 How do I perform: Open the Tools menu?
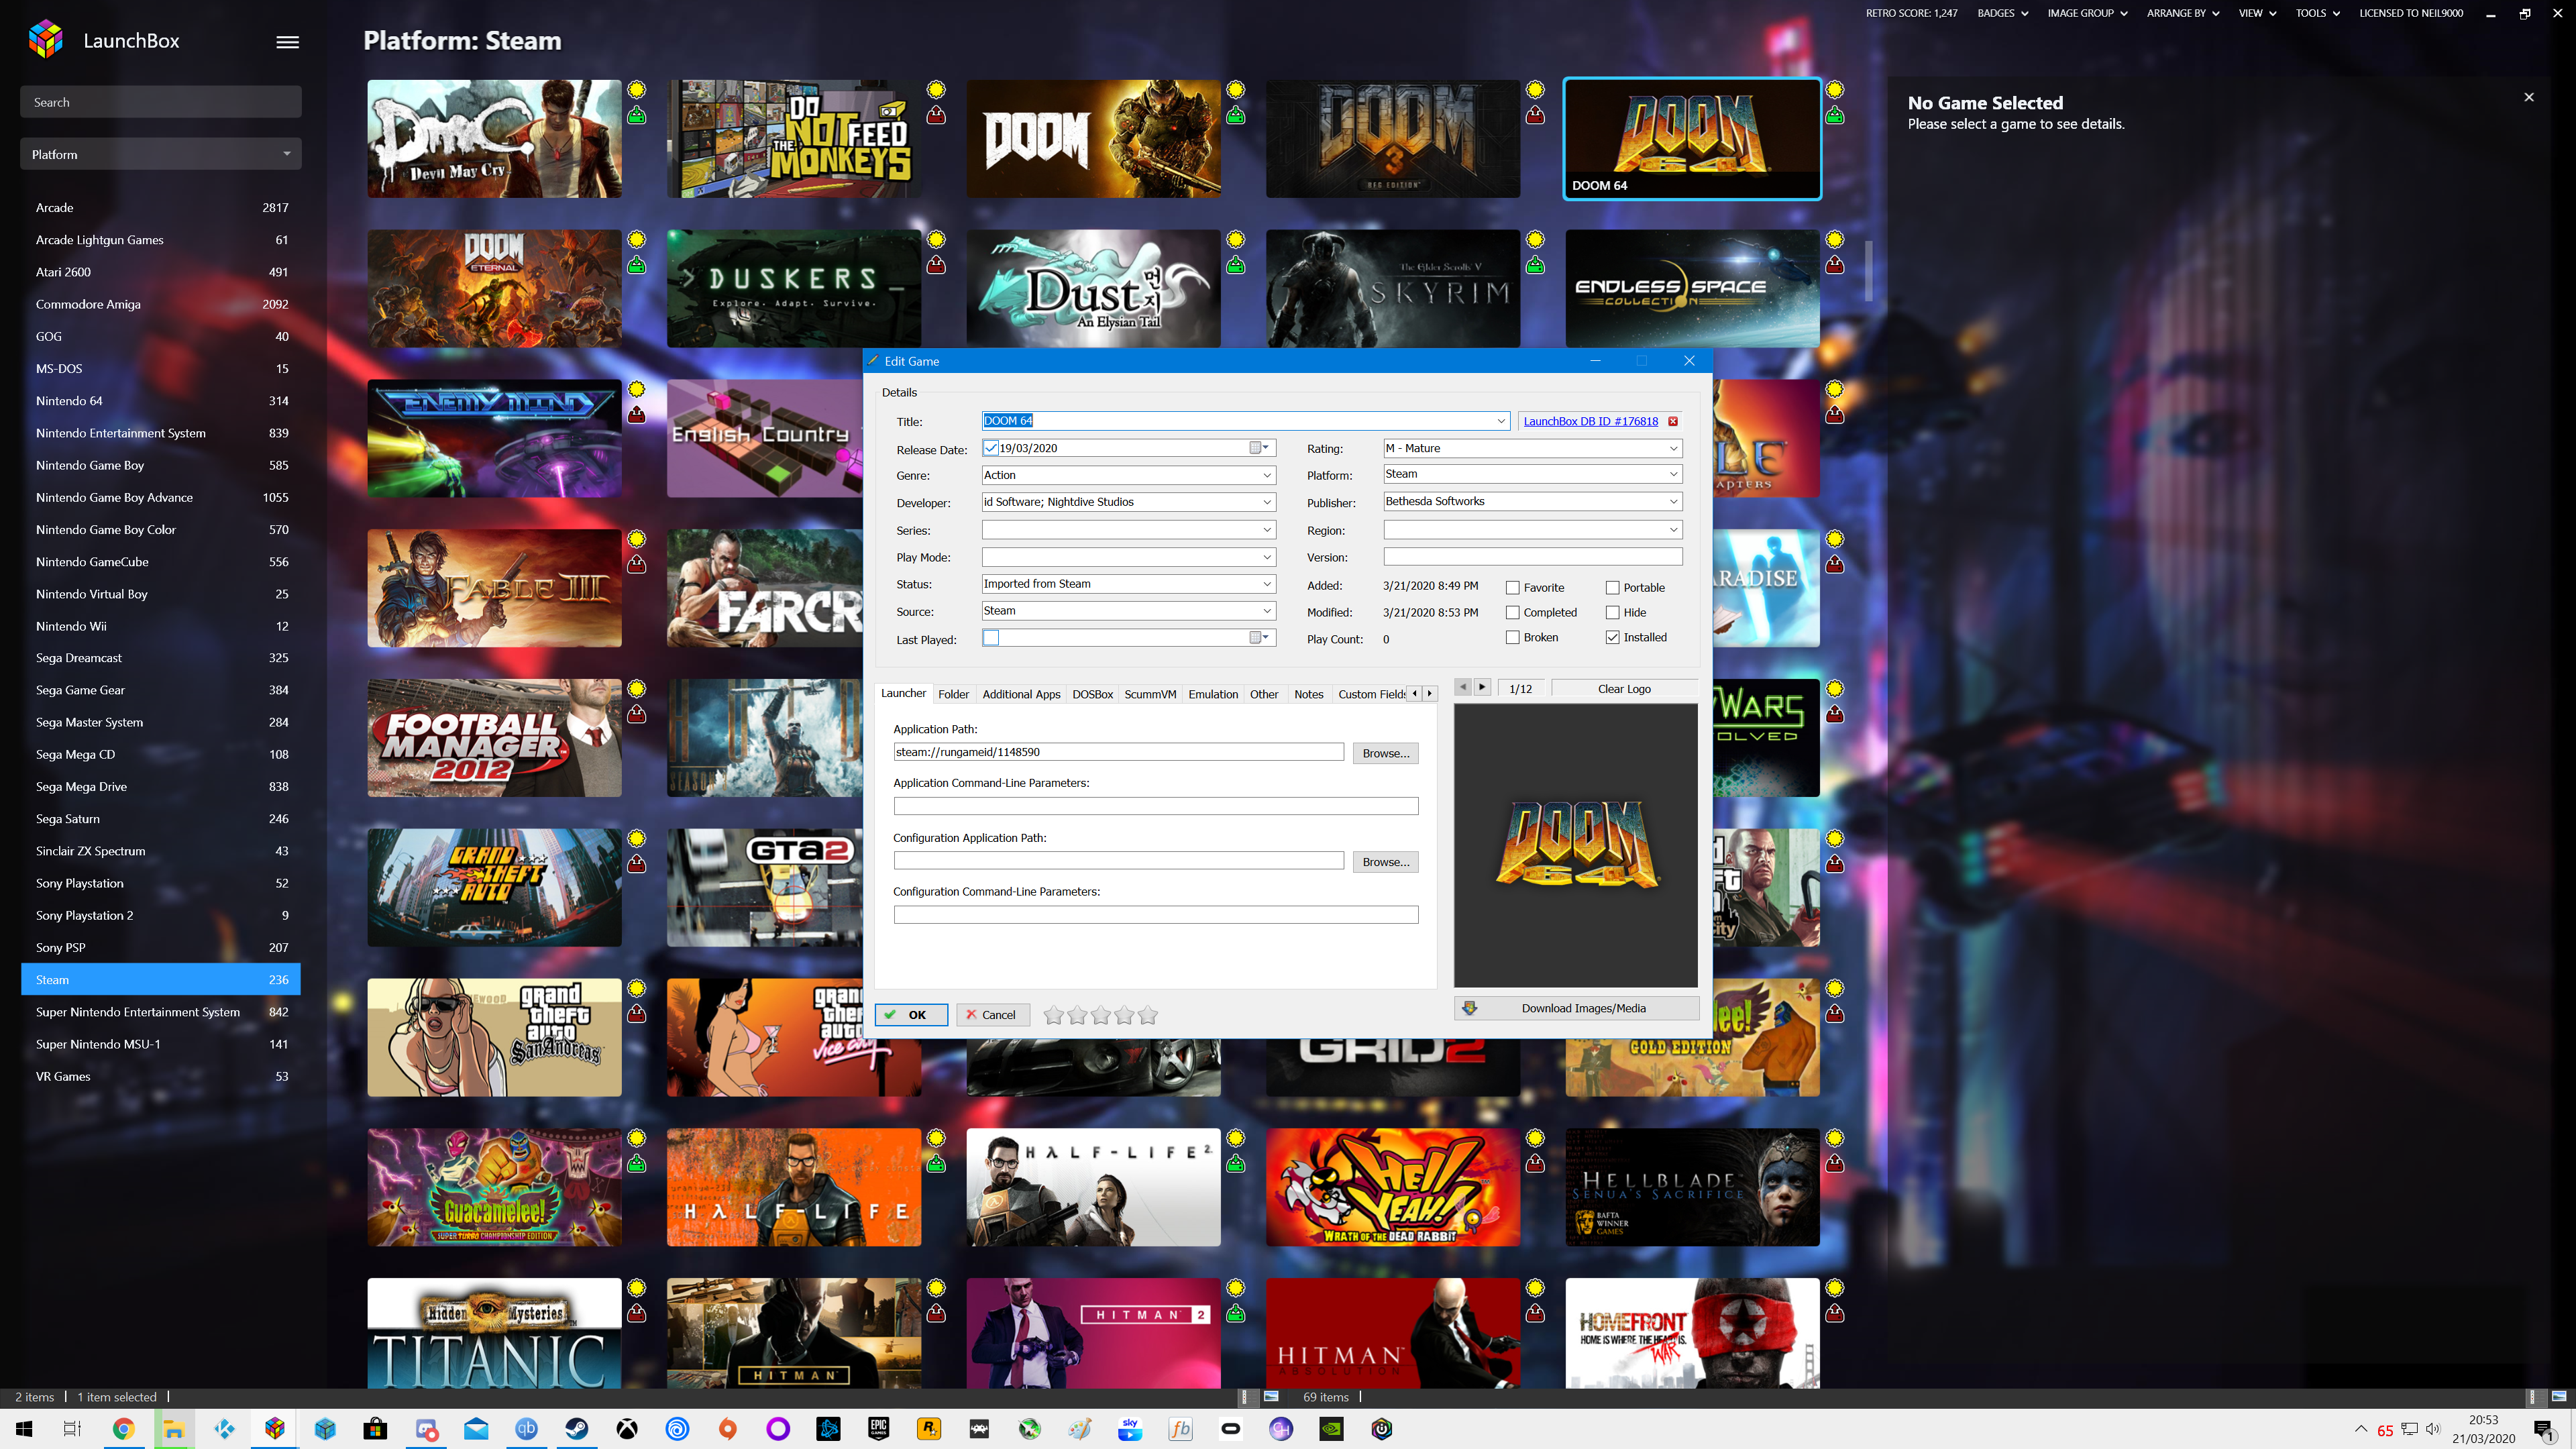click(x=2317, y=13)
